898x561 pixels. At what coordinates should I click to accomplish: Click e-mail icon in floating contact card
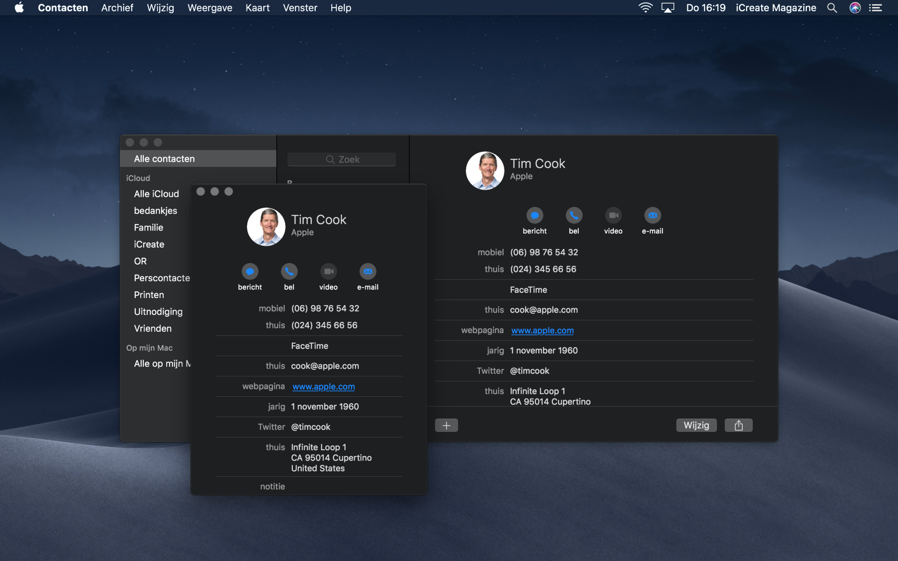click(367, 272)
